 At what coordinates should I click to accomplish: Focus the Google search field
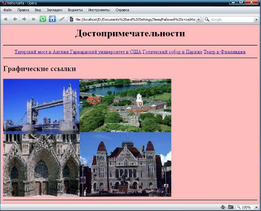(232, 19)
